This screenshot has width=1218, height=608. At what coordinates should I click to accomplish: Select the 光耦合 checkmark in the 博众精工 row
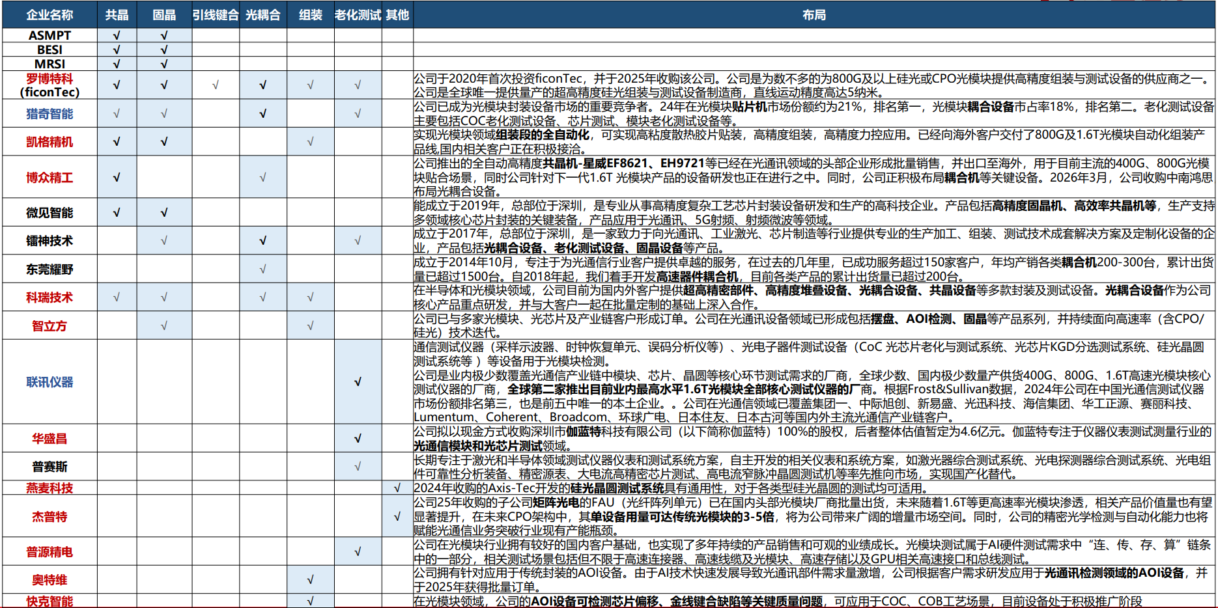pyautogui.click(x=263, y=177)
